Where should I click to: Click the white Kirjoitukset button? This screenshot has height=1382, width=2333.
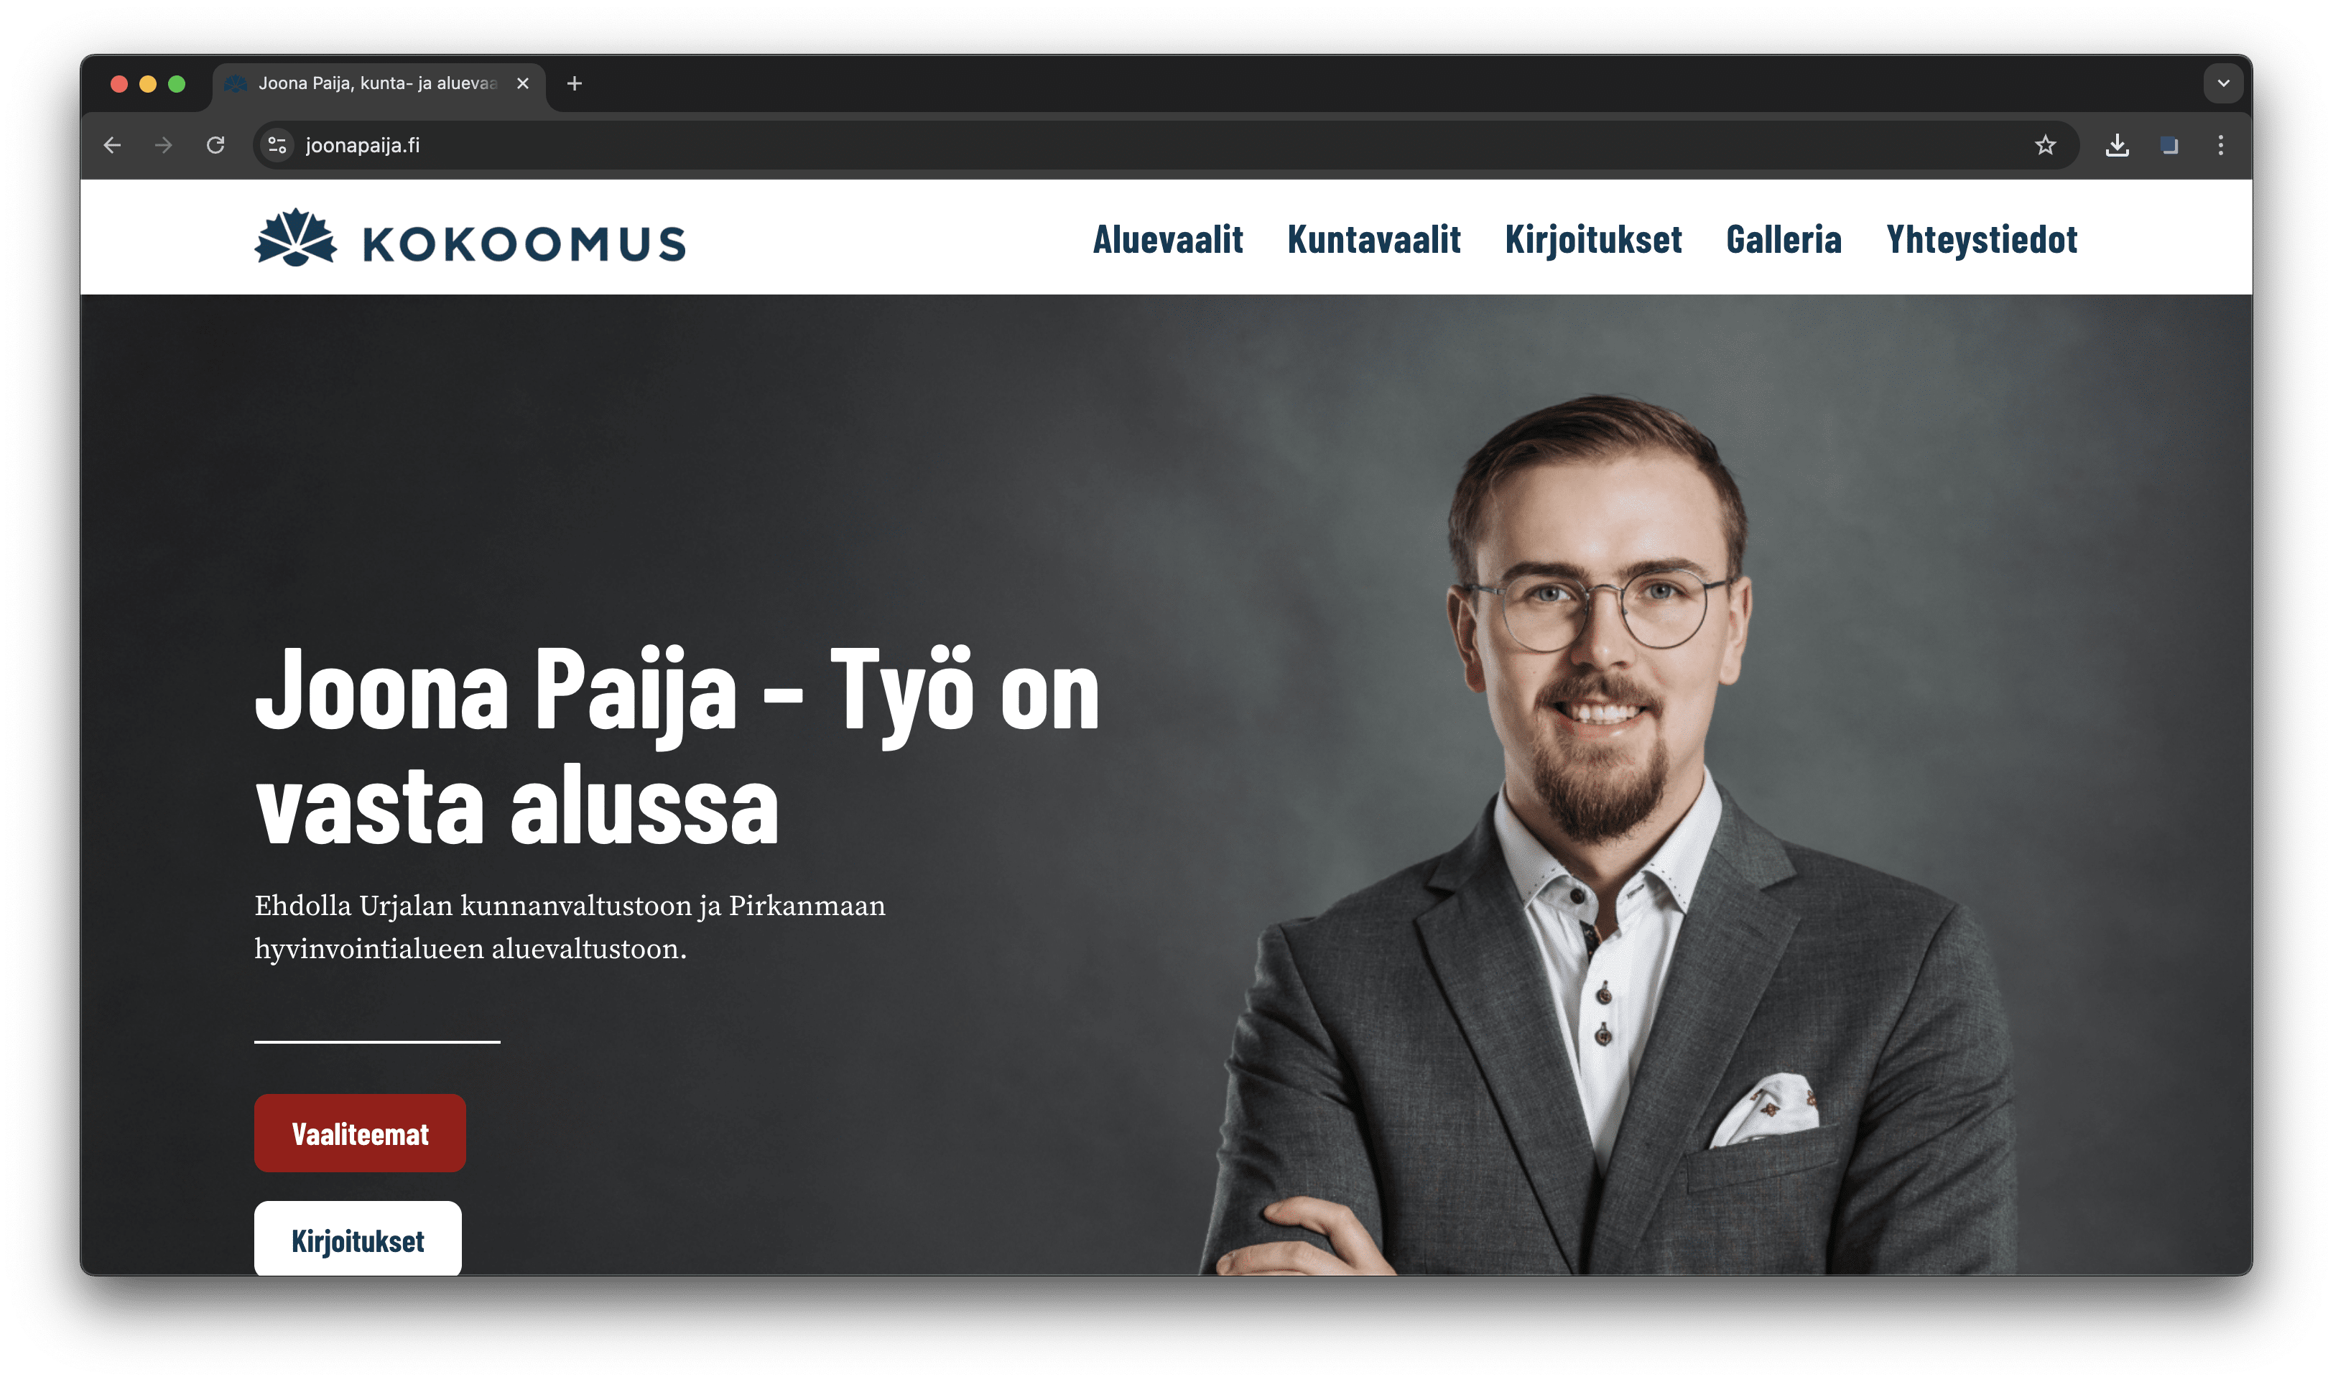(358, 1238)
